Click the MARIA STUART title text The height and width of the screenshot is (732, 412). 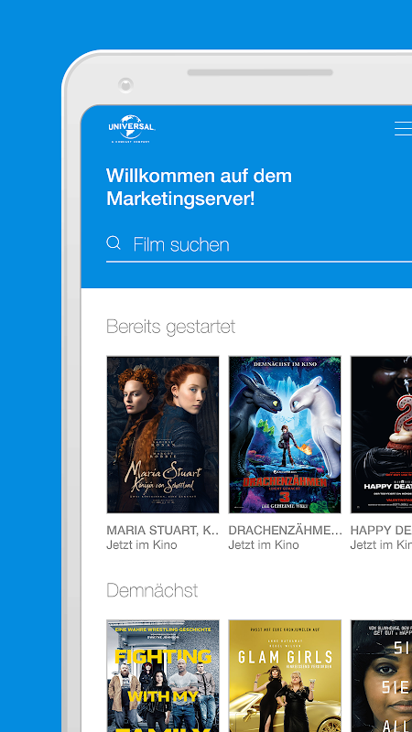[163, 531]
